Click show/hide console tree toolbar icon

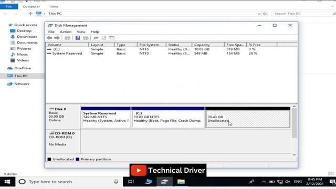[x=67, y=38]
